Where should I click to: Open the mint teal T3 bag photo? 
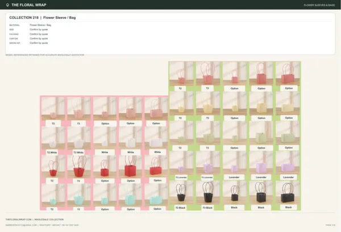point(79,195)
